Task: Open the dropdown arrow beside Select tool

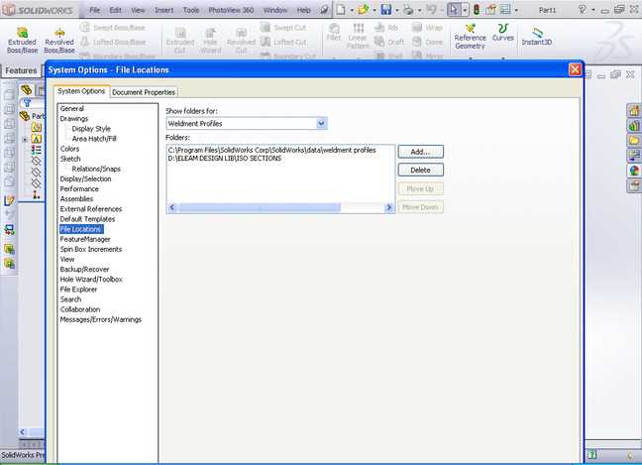Action: [465, 10]
